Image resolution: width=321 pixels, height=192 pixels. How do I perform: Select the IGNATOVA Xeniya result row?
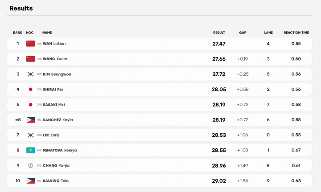pyautogui.click(x=160, y=150)
